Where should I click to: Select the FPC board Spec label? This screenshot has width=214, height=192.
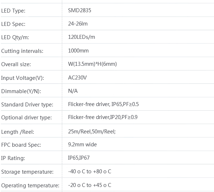tap(21, 145)
